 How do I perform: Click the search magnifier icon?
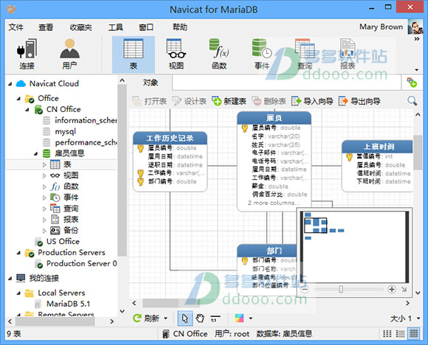tap(412, 101)
